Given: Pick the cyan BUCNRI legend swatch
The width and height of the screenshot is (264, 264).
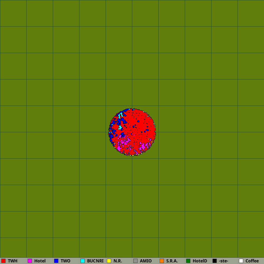Looking at the screenshot, I should tap(83, 261).
